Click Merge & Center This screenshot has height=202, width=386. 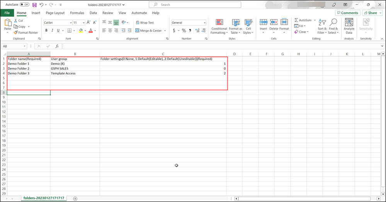coord(148,31)
